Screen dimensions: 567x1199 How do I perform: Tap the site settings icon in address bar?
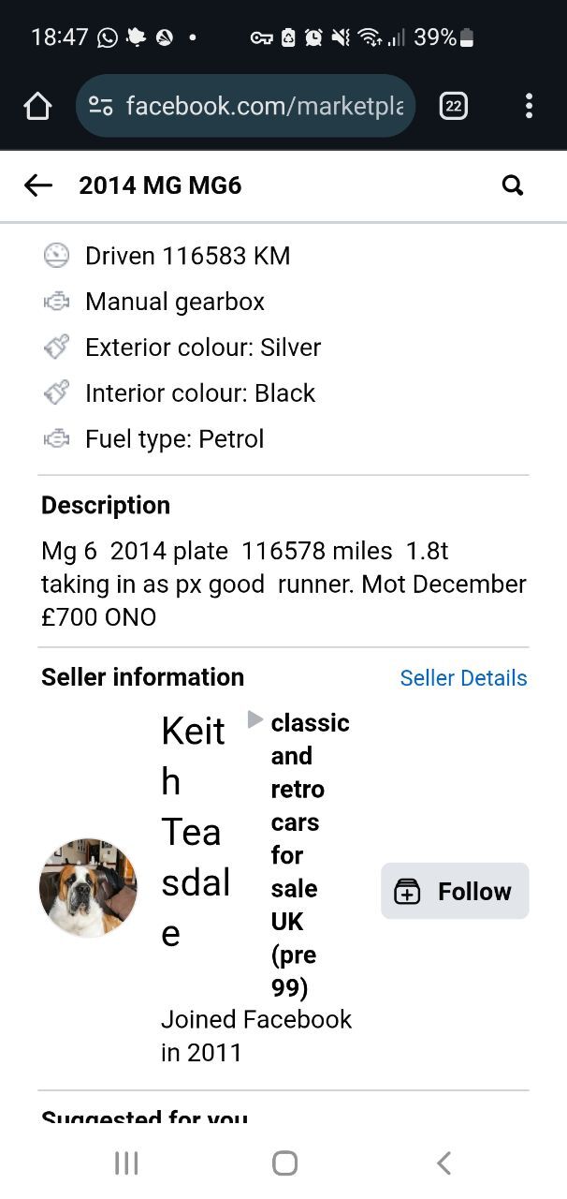coord(101,107)
